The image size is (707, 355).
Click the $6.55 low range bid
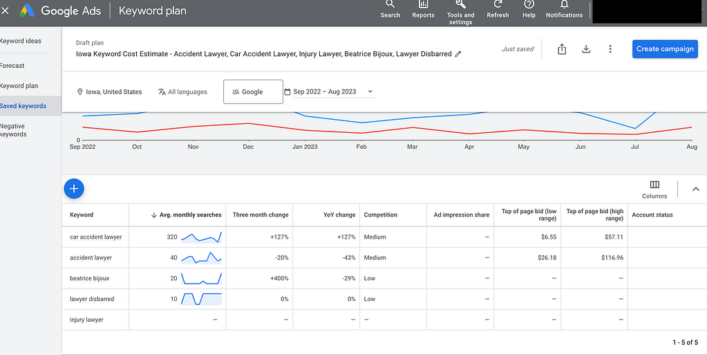[549, 237]
